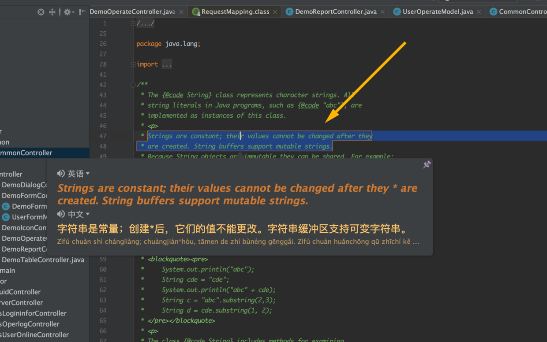Pin the translation popup with pin icon
The image size is (547, 342).
click(x=427, y=164)
